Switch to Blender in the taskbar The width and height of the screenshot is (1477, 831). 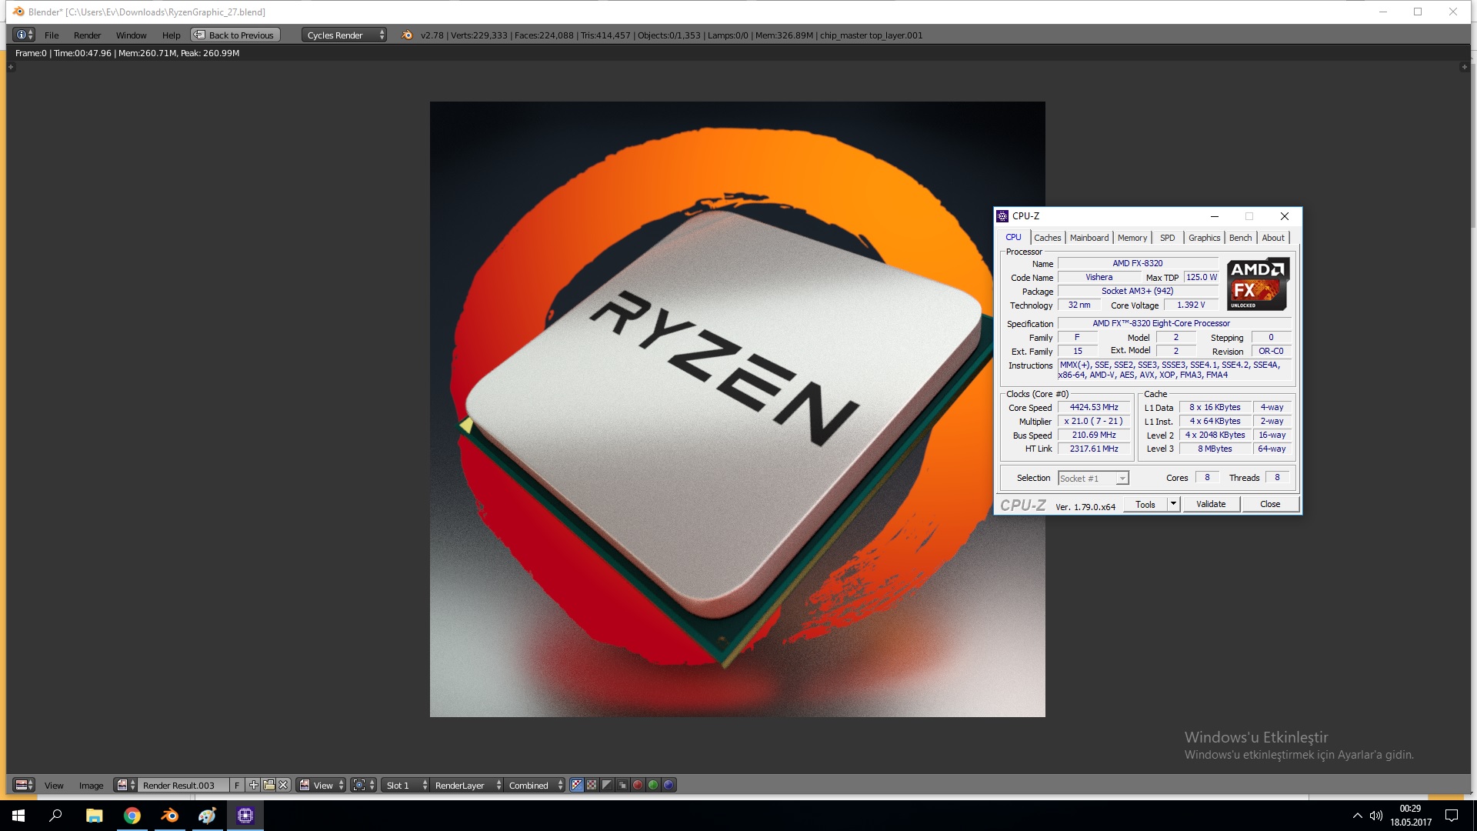coord(169,816)
